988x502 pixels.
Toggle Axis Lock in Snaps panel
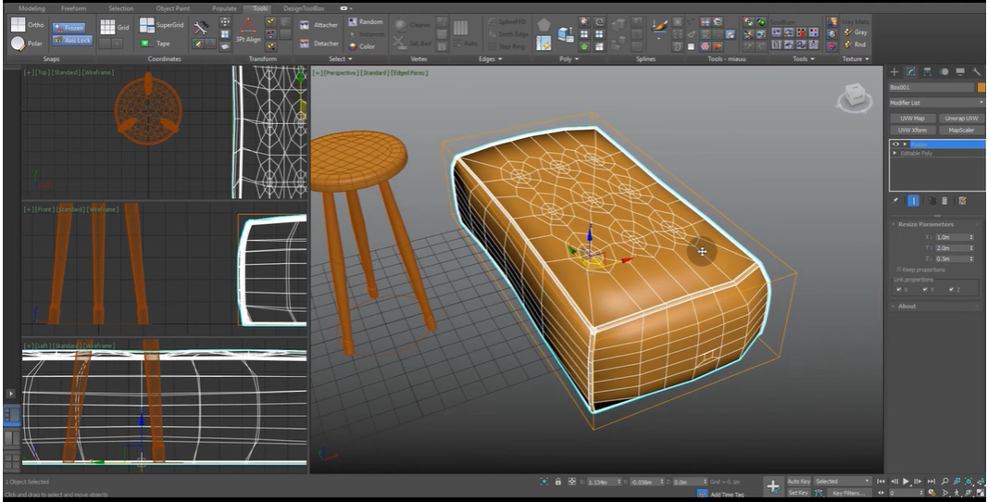pos(71,40)
